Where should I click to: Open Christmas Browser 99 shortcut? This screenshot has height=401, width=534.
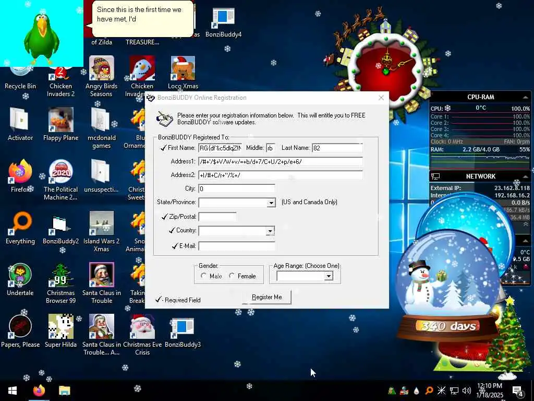[60, 284]
